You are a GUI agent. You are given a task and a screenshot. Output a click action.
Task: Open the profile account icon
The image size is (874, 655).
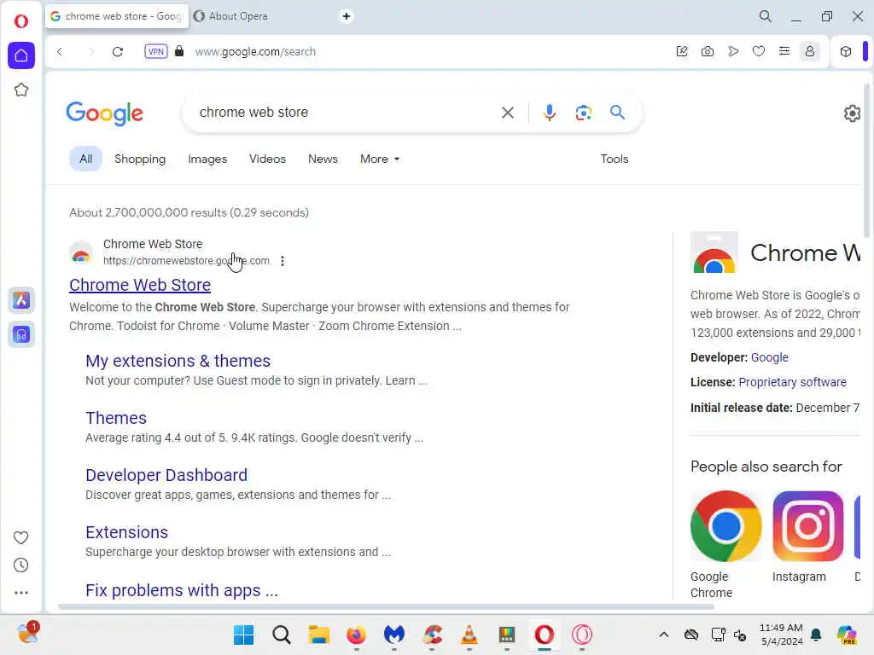(810, 51)
